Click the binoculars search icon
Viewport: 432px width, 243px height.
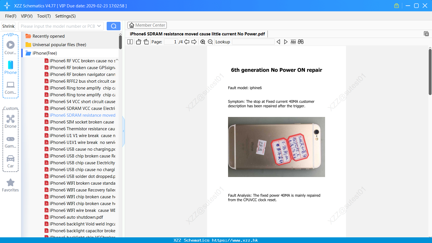coord(301,42)
